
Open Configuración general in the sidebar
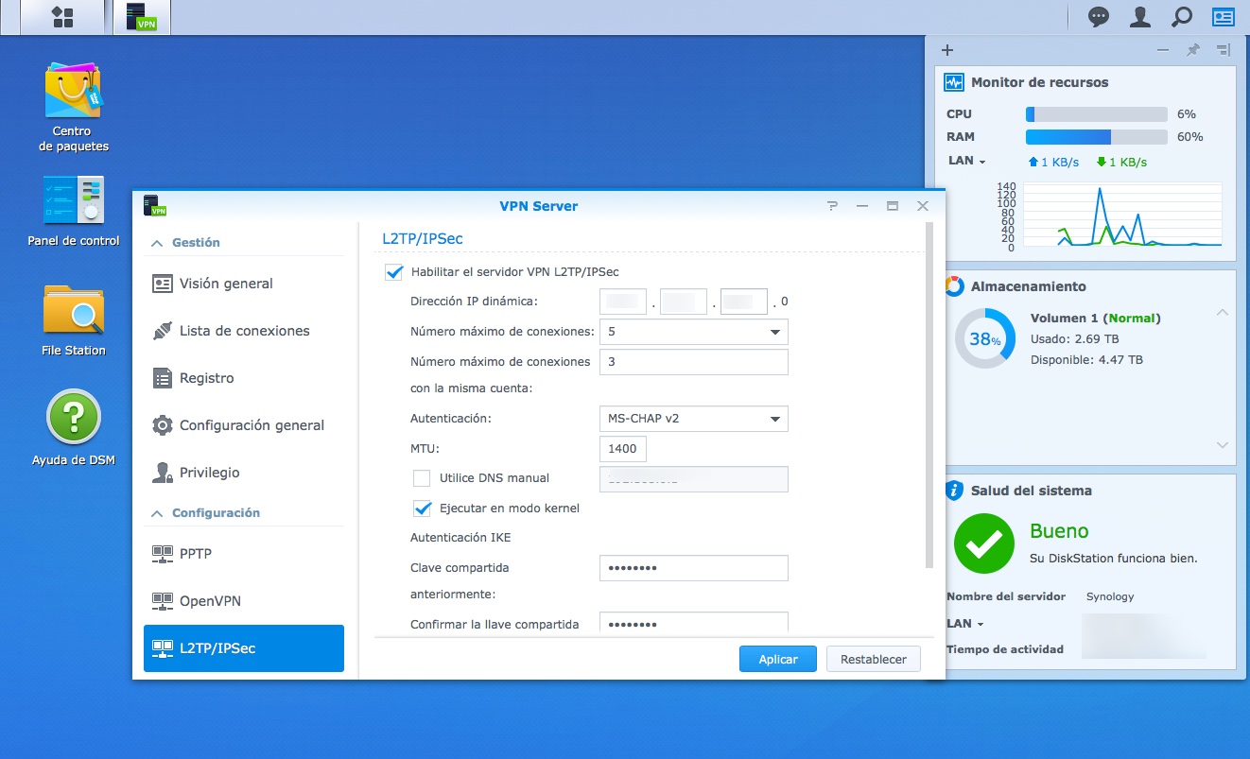[244, 425]
